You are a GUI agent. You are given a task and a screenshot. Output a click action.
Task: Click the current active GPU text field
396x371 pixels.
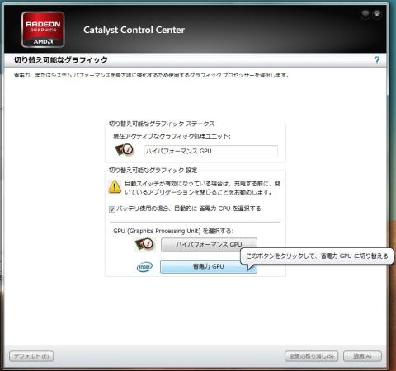[x=211, y=151]
